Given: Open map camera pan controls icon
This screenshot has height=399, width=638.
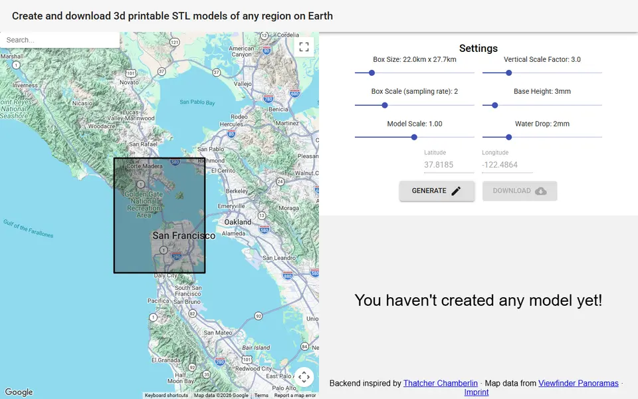Looking at the screenshot, I should (x=304, y=377).
